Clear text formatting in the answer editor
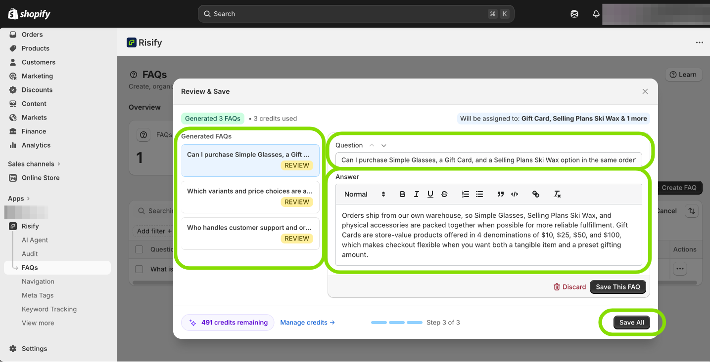The height and width of the screenshot is (362, 710). click(x=557, y=194)
